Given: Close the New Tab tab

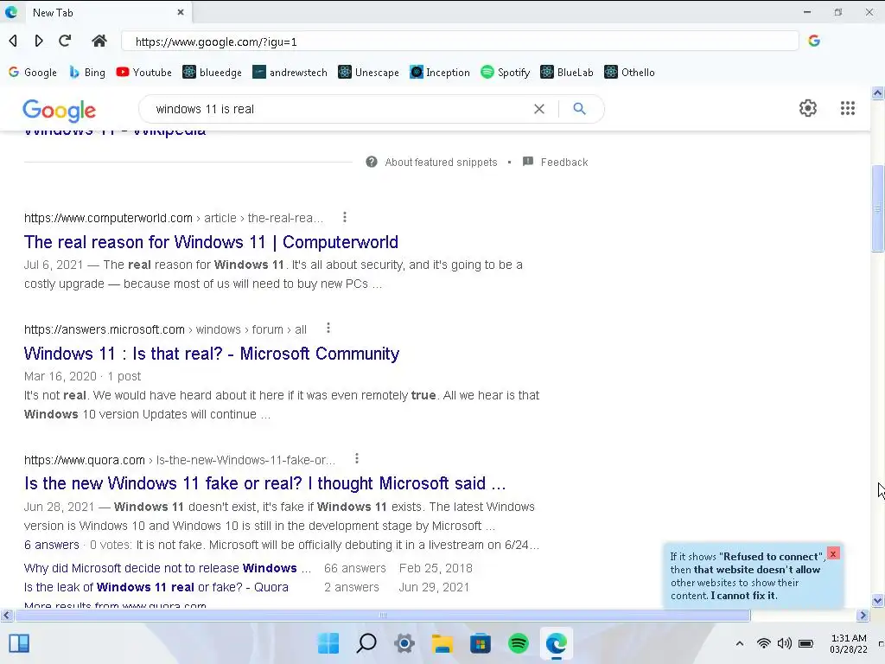Looking at the screenshot, I should (x=181, y=12).
